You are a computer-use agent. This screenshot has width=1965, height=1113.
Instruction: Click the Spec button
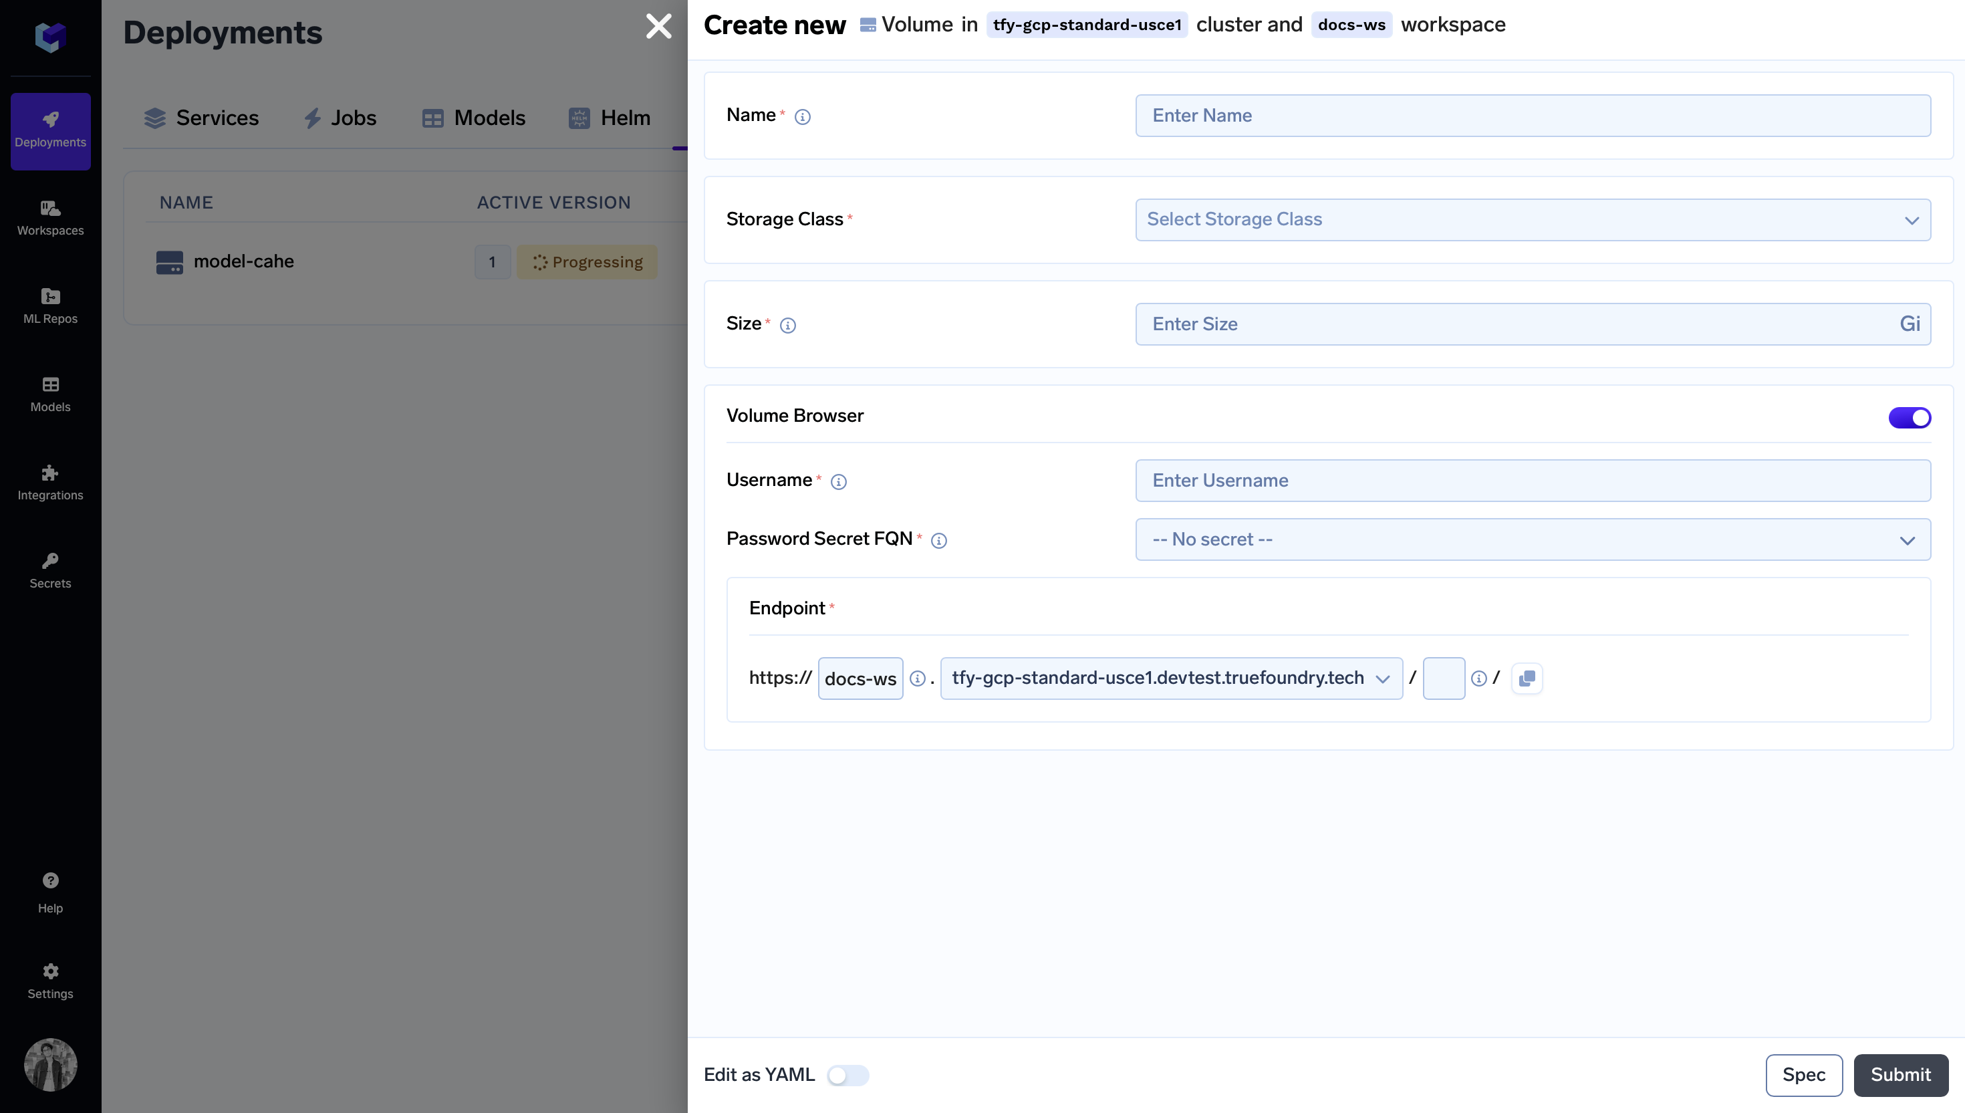pos(1803,1075)
